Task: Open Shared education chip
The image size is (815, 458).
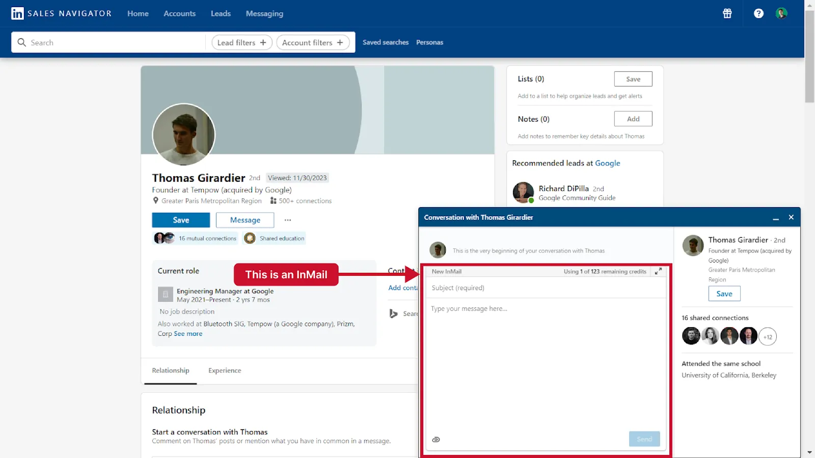Action: pyautogui.click(x=274, y=238)
